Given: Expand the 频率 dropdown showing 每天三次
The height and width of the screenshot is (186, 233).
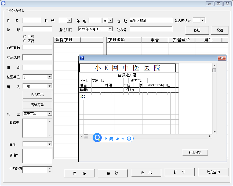Looking at the screenshot, I should point(49,114).
